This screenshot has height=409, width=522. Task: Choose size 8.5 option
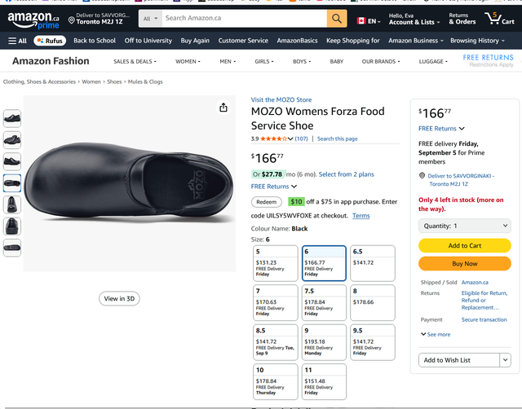(276, 342)
